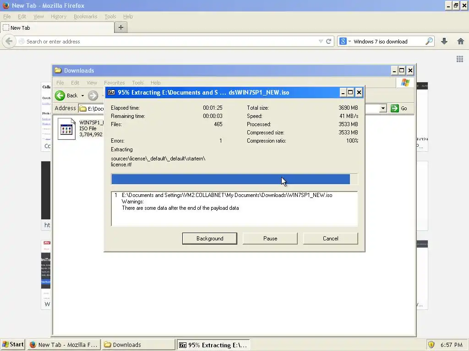Viewport: 469px width, 351px height.
Task: Open Firefox History menu
Action: [58, 16]
